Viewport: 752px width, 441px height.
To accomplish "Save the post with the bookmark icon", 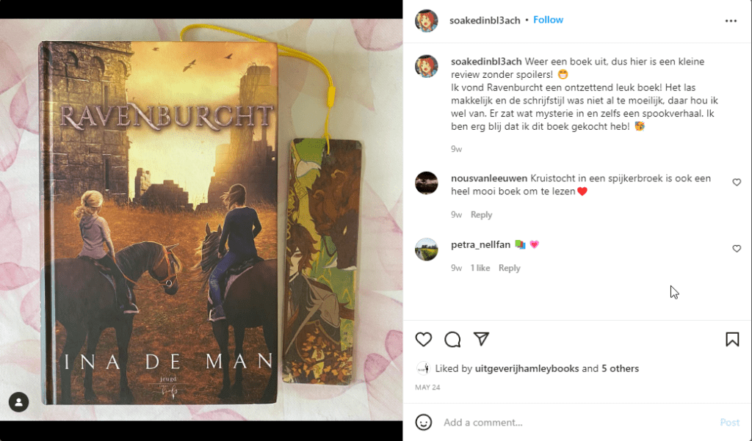I will coord(732,340).
